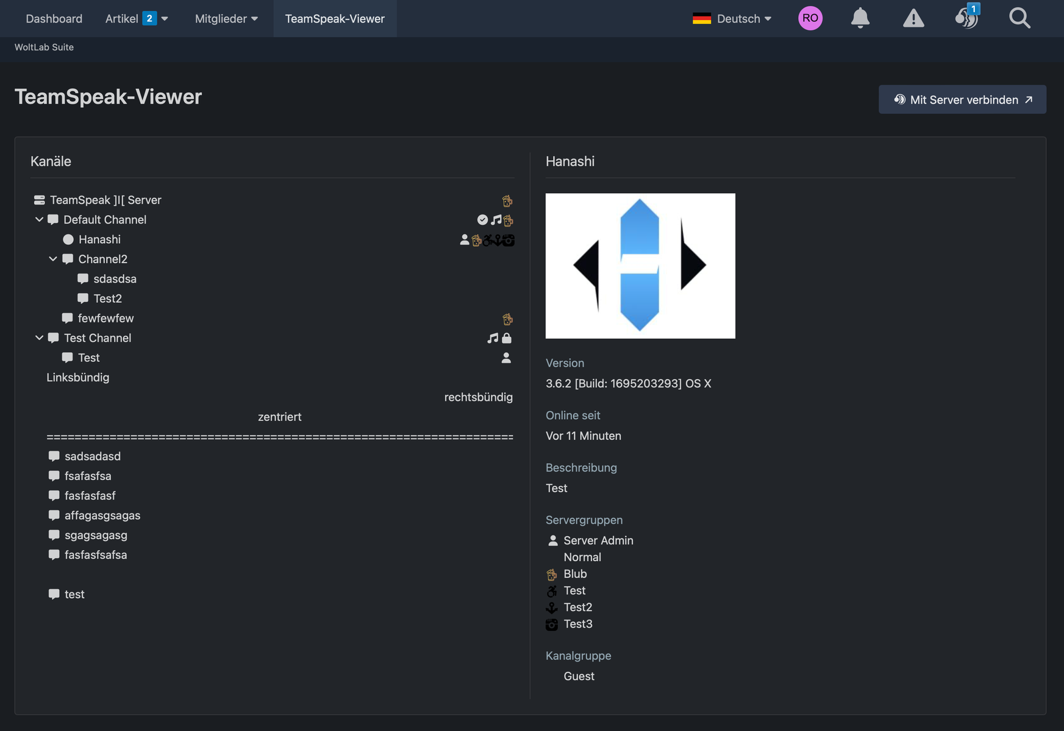Click the RO user avatar
The height and width of the screenshot is (731, 1064).
(x=810, y=18)
